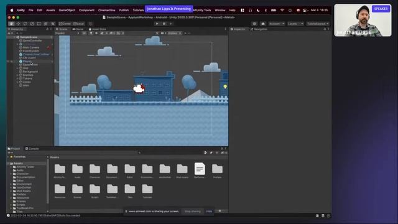Select the combined Transform tool
The image size is (398, 224).
click(45, 24)
